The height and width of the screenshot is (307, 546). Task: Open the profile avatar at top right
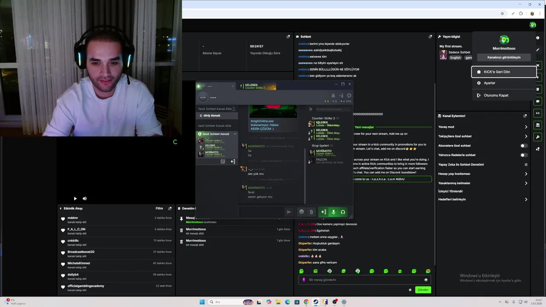[x=533, y=25]
